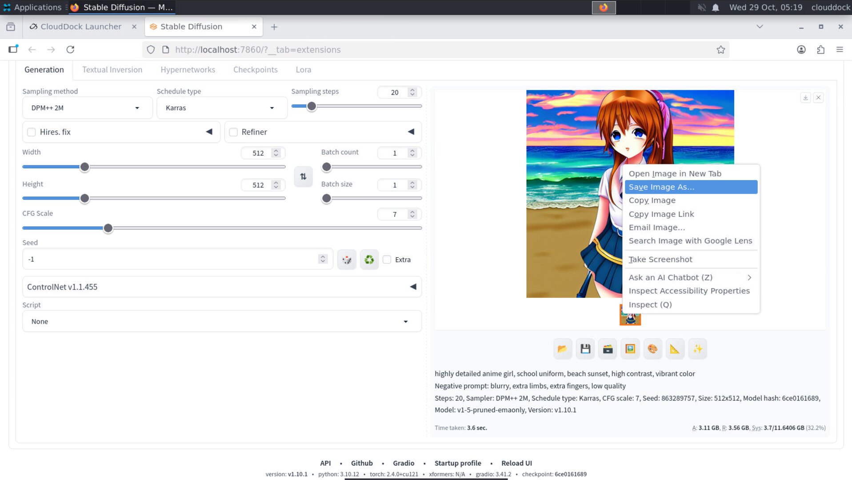Save the generated image

(x=585, y=348)
